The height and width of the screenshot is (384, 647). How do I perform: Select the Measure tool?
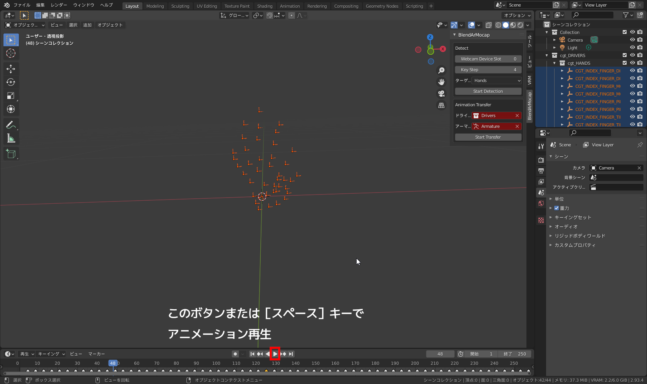coord(11,138)
